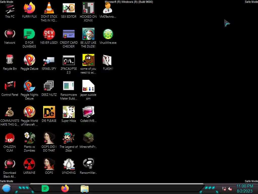Open the CREDIT CARD CHECKER icon
Image resolution: width=258 pixels, height=194 pixels.
pyautogui.click(x=69, y=34)
